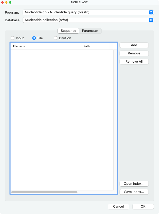Click the horizontal scrollbar in file list
The width and height of the screenshot is (159, 214).
click(44, 192)
